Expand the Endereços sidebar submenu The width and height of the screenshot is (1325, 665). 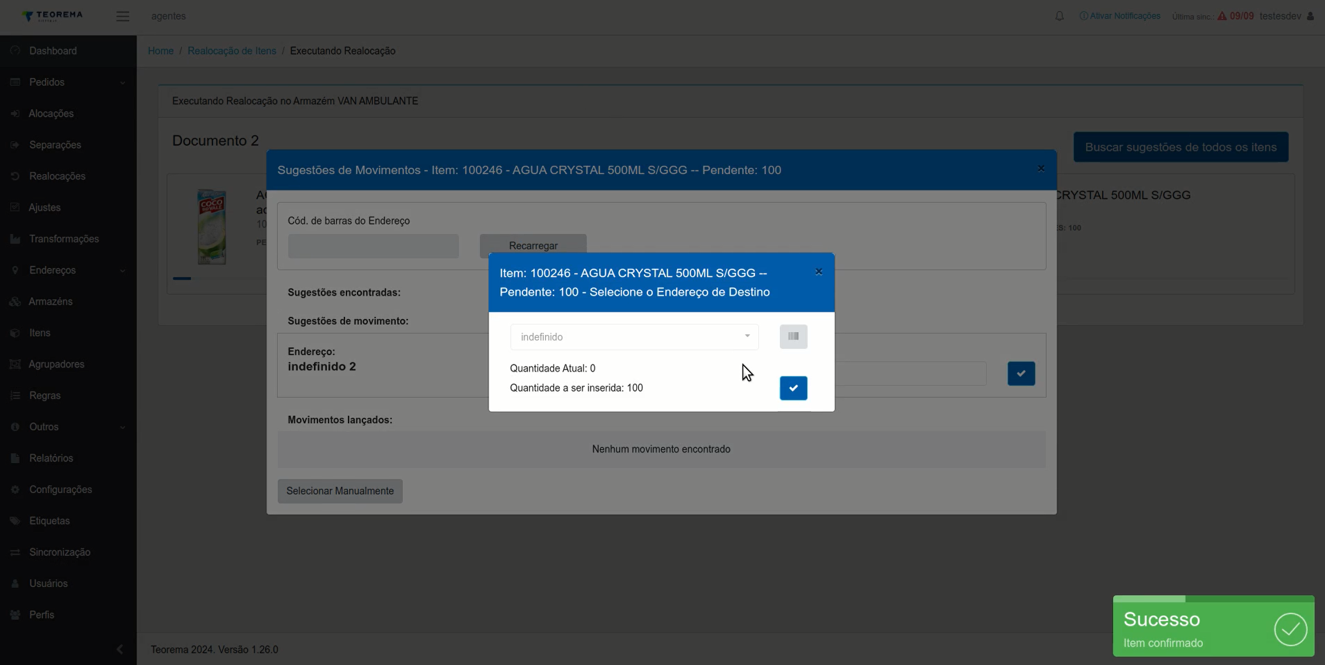[68, 270]
